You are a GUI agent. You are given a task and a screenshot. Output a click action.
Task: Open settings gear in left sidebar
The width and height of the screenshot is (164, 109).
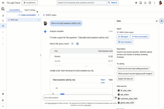click(3, 94)
